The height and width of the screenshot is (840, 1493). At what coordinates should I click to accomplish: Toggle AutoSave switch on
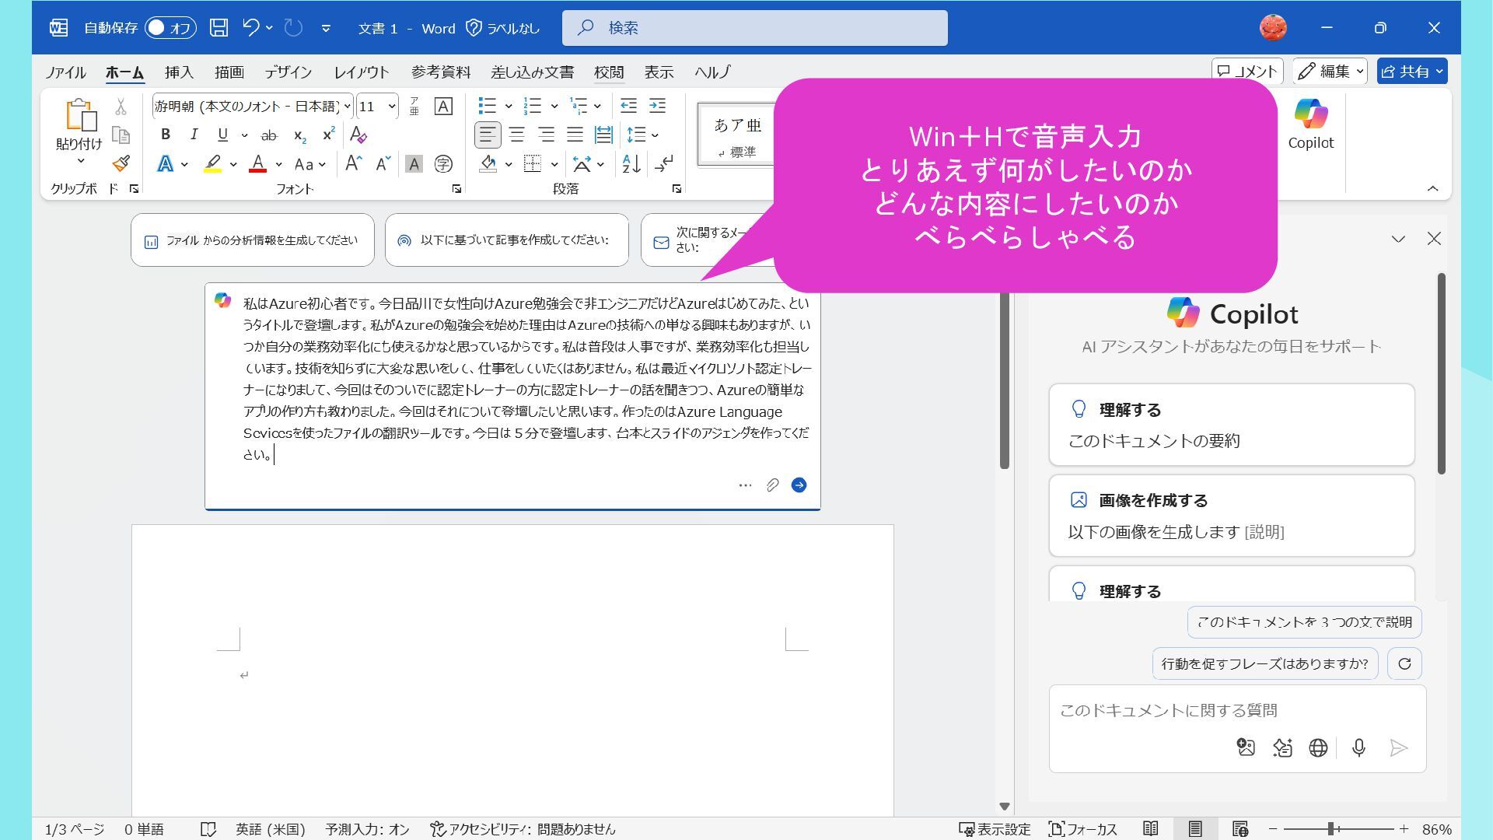click(x=170, y=28)
